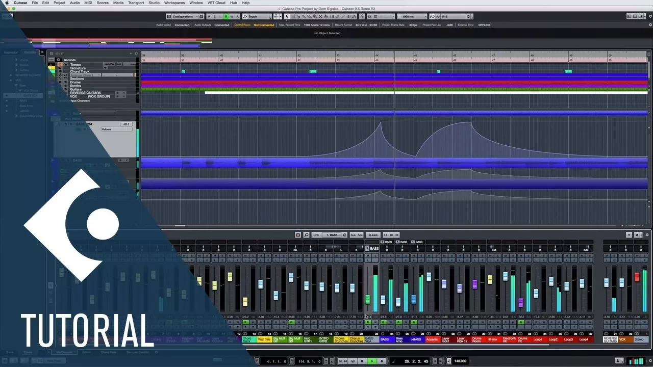Select the Mute X tool
653x367 pixels.
point(320,16)
